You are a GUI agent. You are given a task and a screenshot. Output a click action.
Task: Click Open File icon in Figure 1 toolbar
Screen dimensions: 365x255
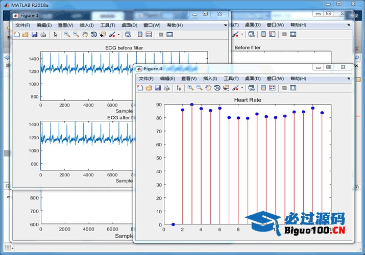point(26,35)
